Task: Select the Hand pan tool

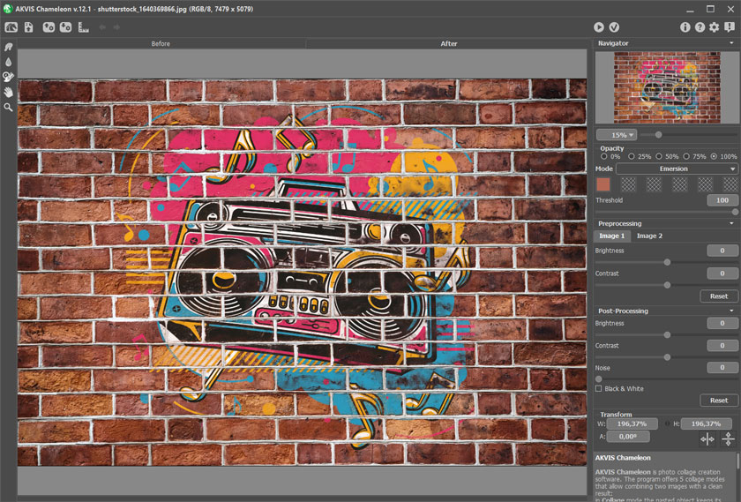Action: pos(9,92)
